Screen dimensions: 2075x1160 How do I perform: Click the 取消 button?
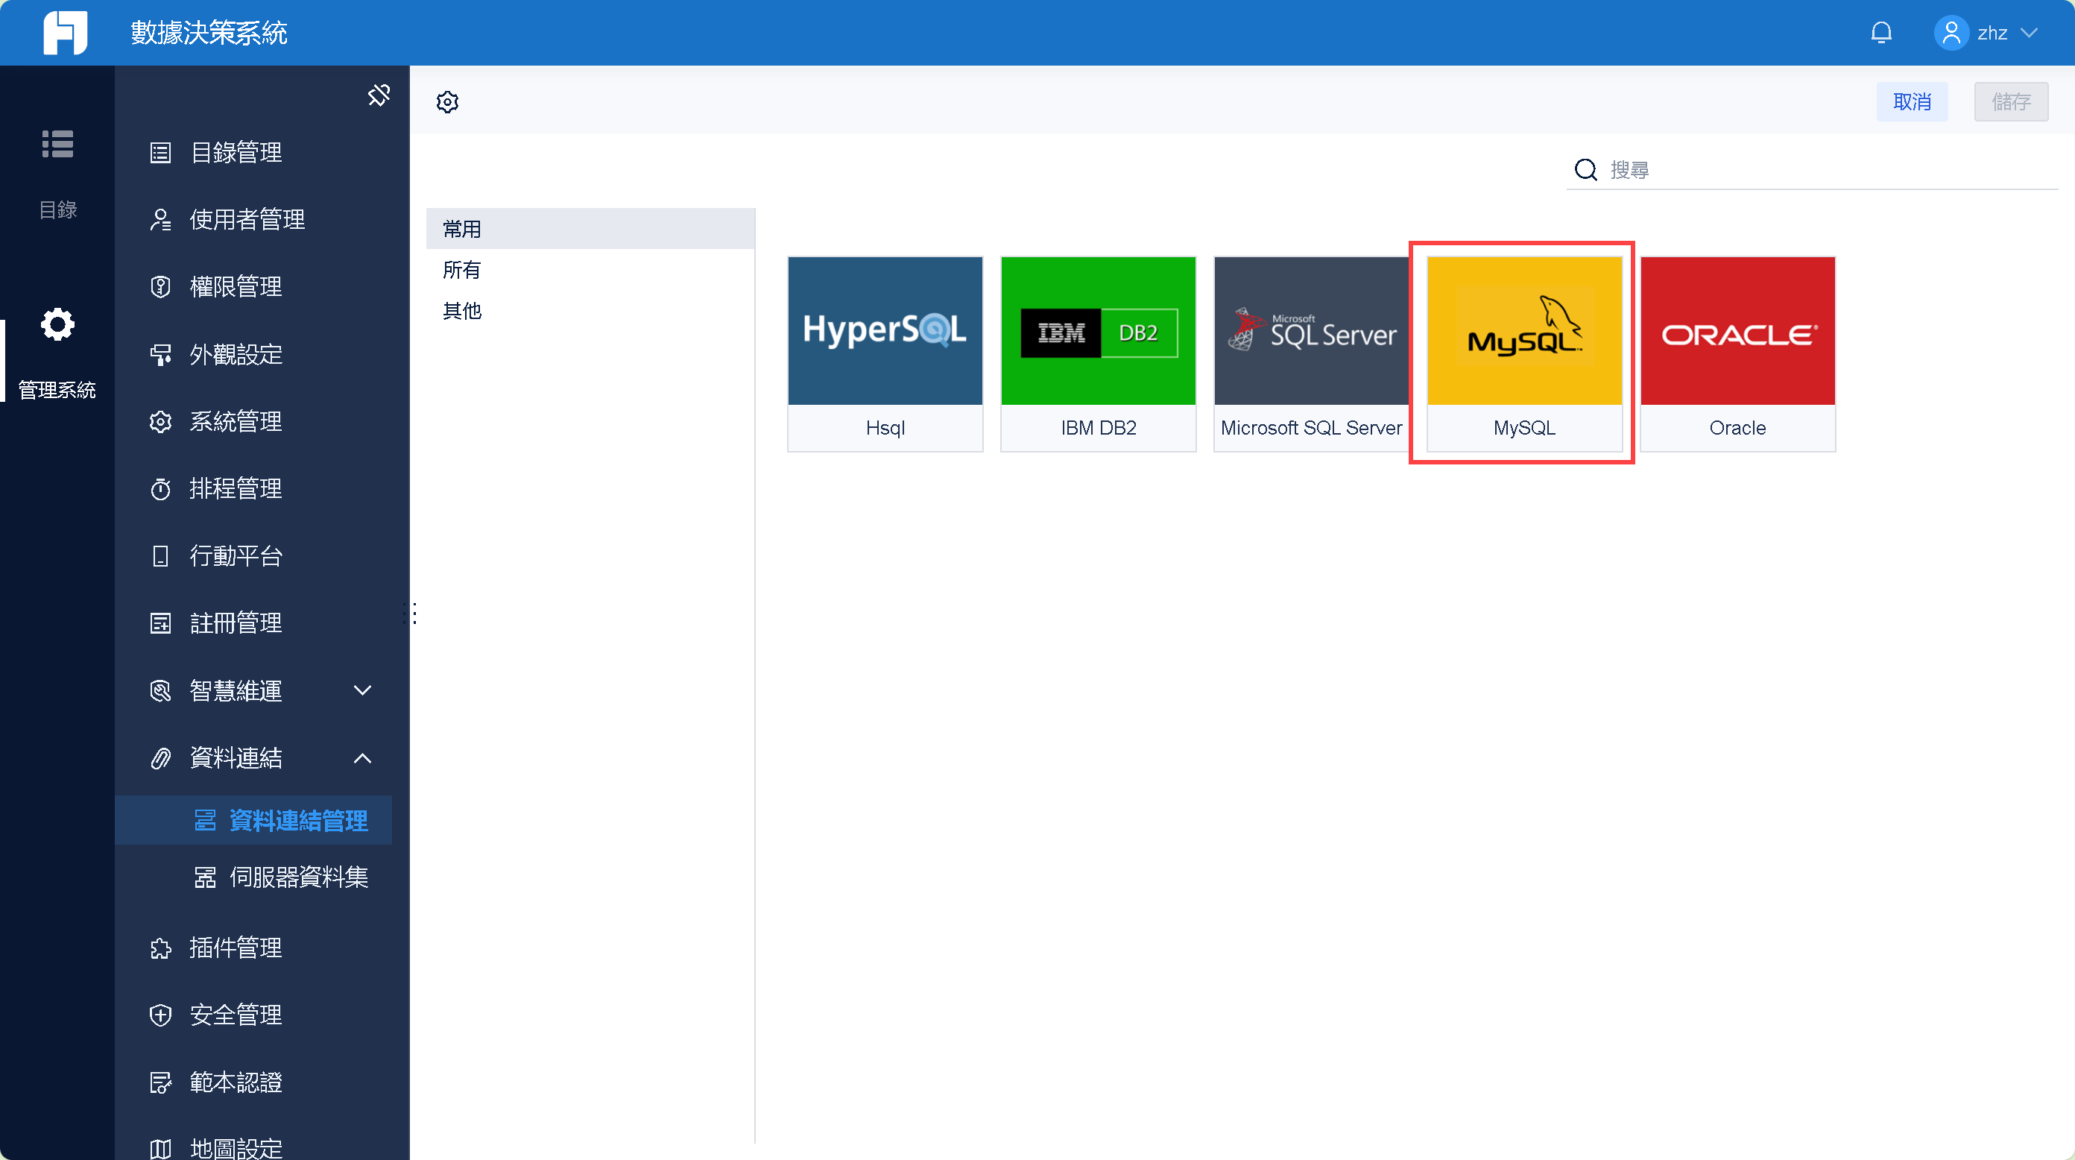coord(1913,101)
